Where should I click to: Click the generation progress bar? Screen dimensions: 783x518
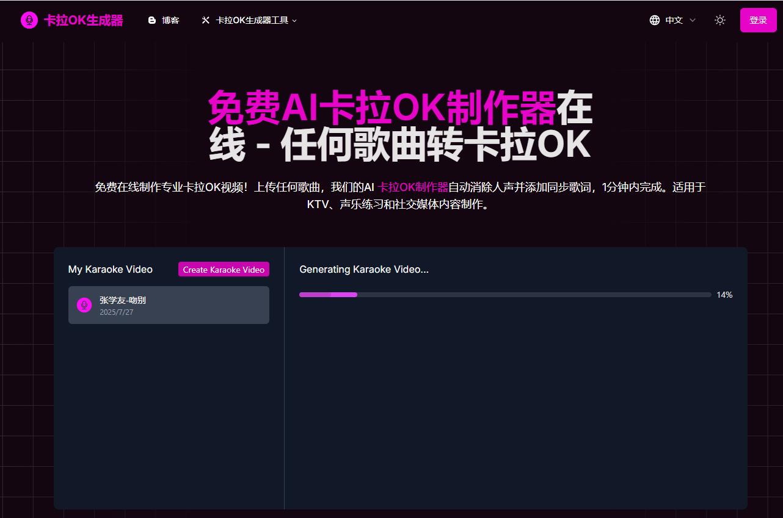click(503, 295)
